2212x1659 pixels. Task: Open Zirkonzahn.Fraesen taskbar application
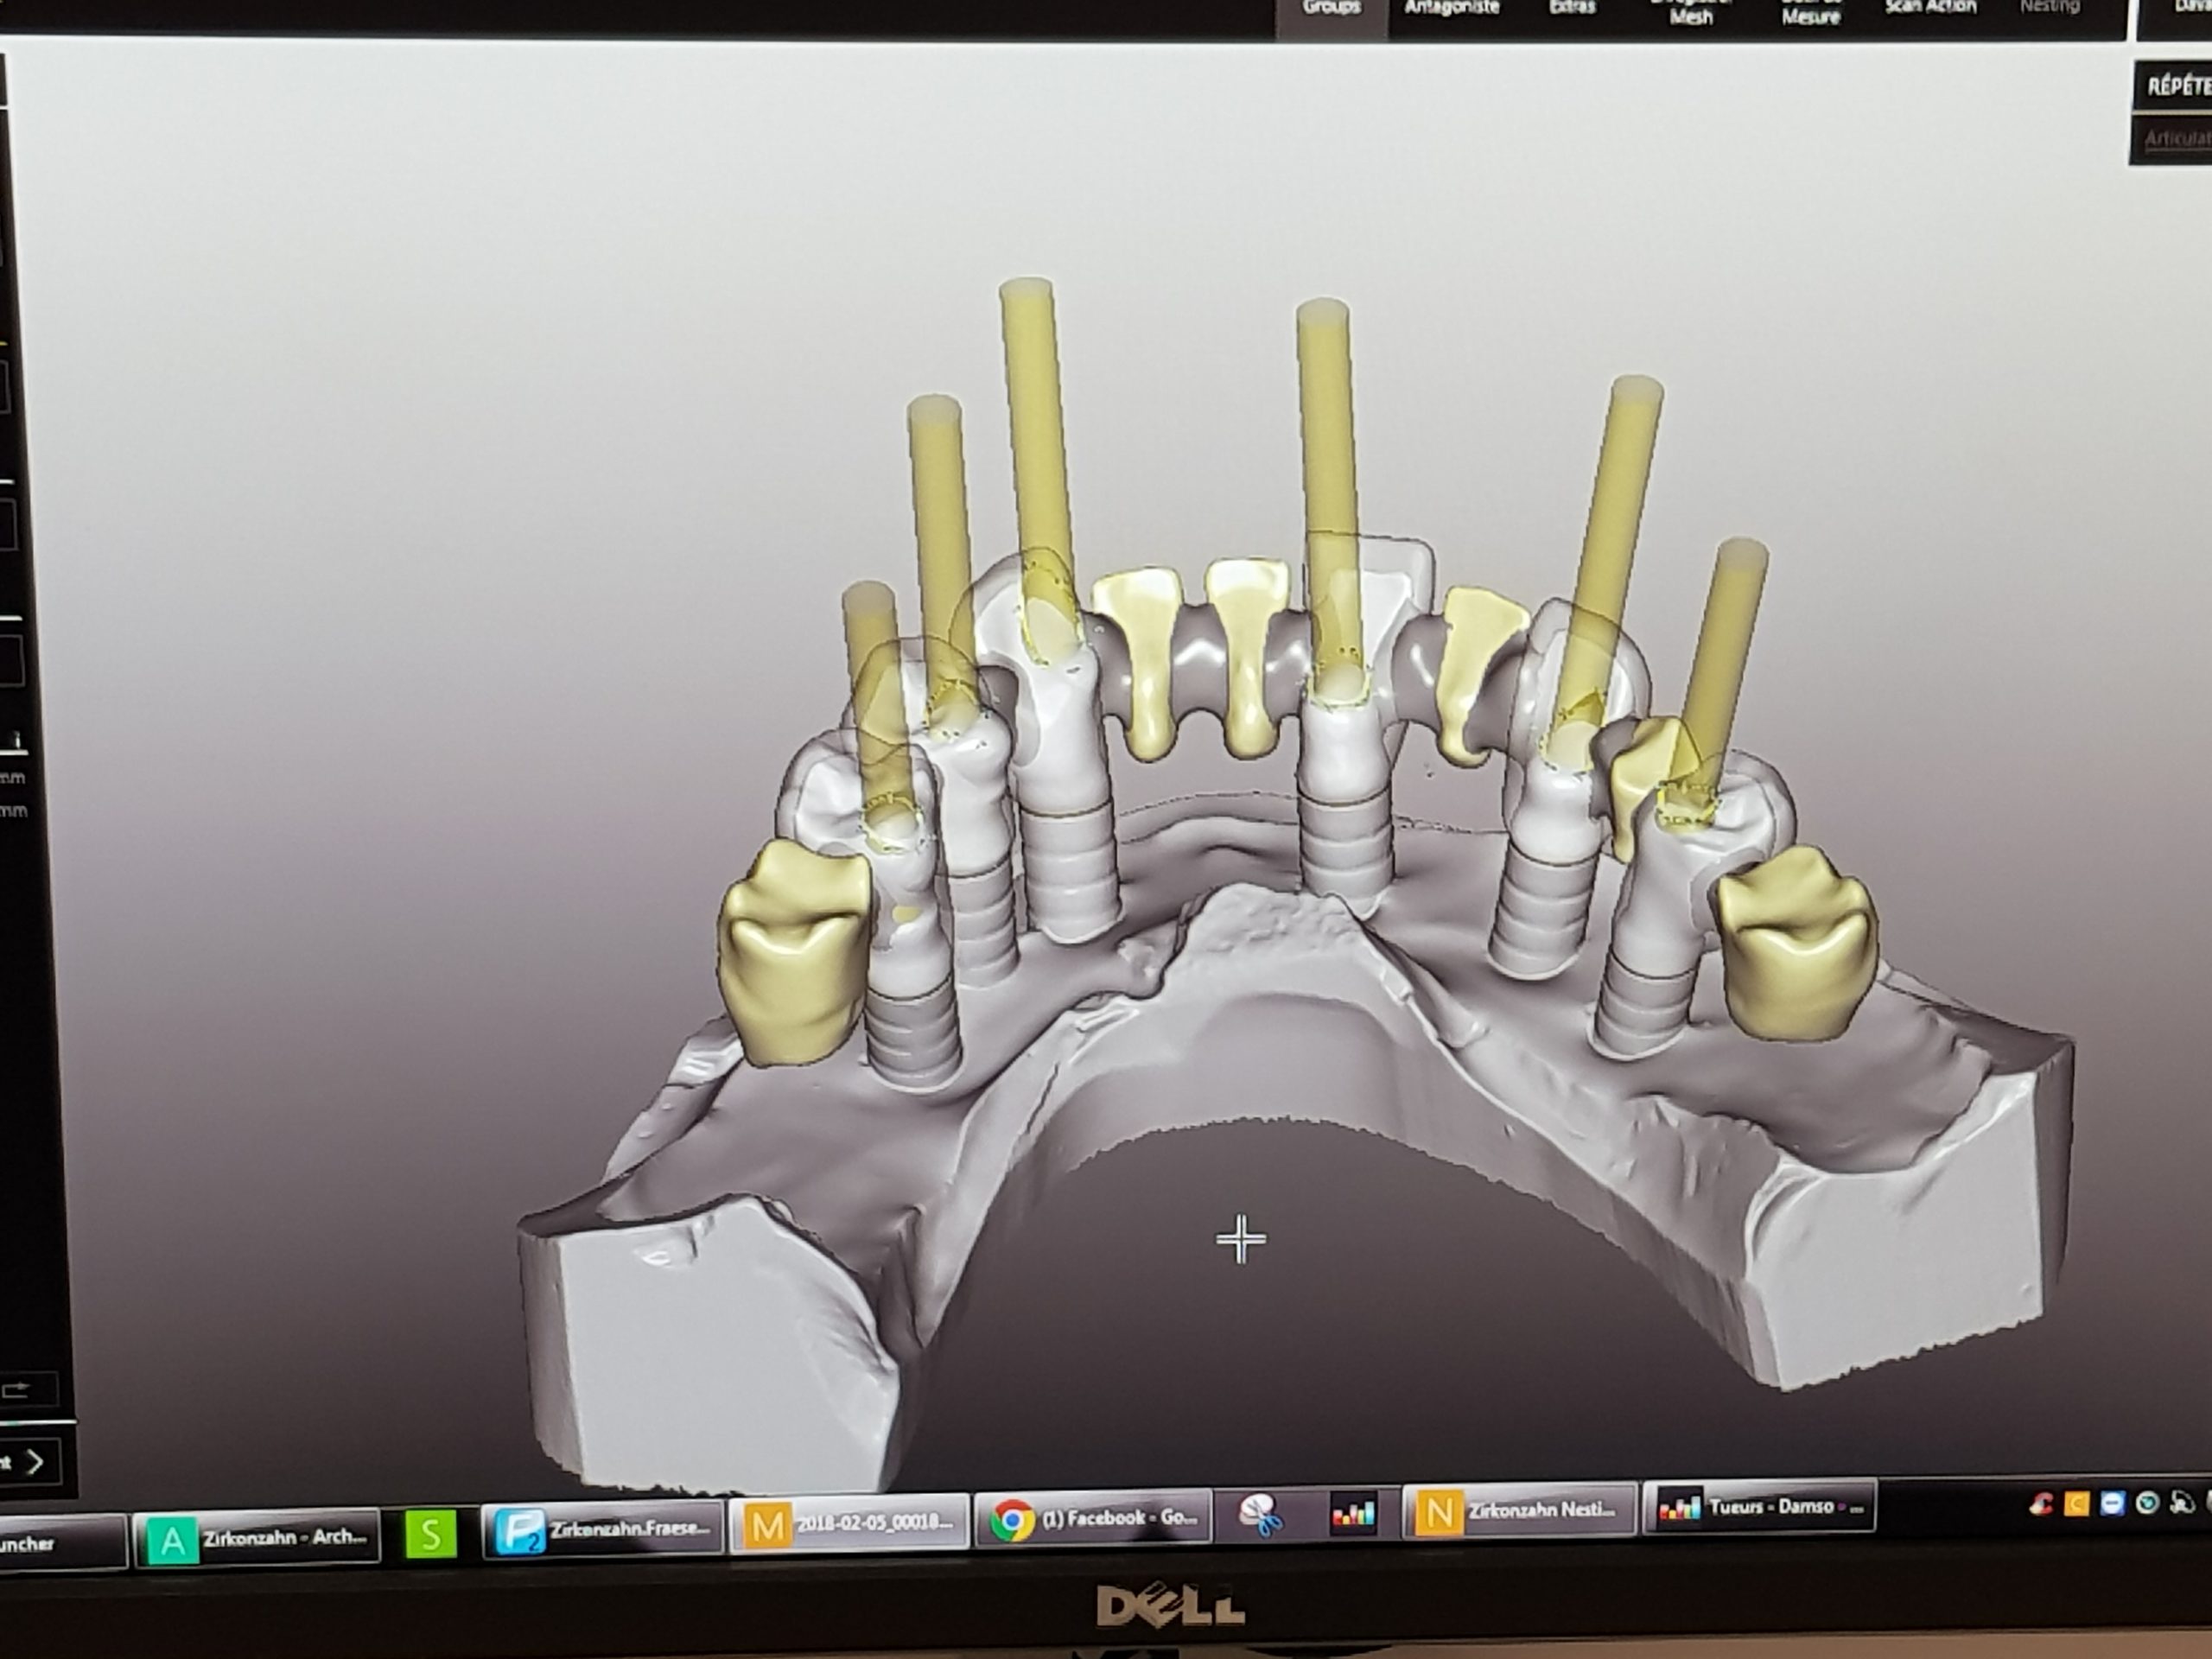click(602, 1530)
